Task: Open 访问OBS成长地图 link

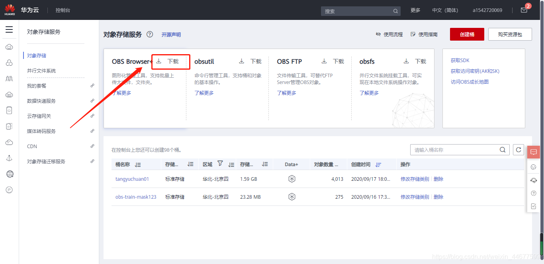Action: point(470,82)
